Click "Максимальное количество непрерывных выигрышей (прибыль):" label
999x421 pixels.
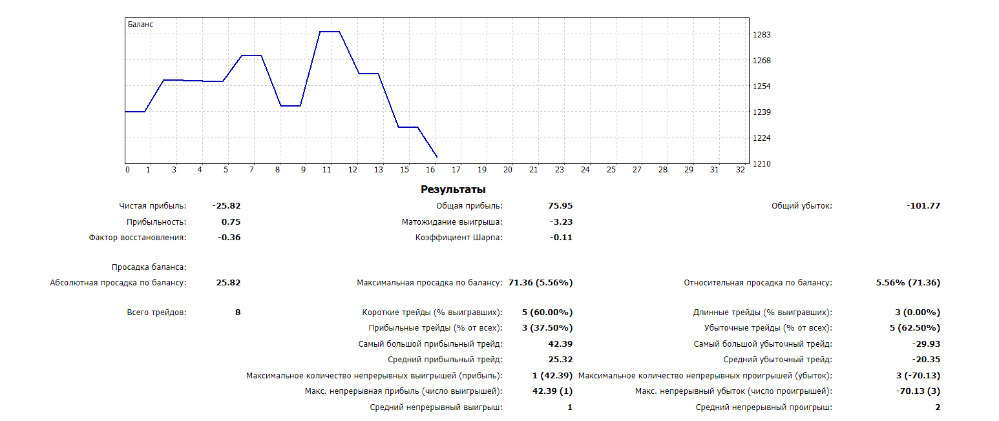click(x=374, y=375)
